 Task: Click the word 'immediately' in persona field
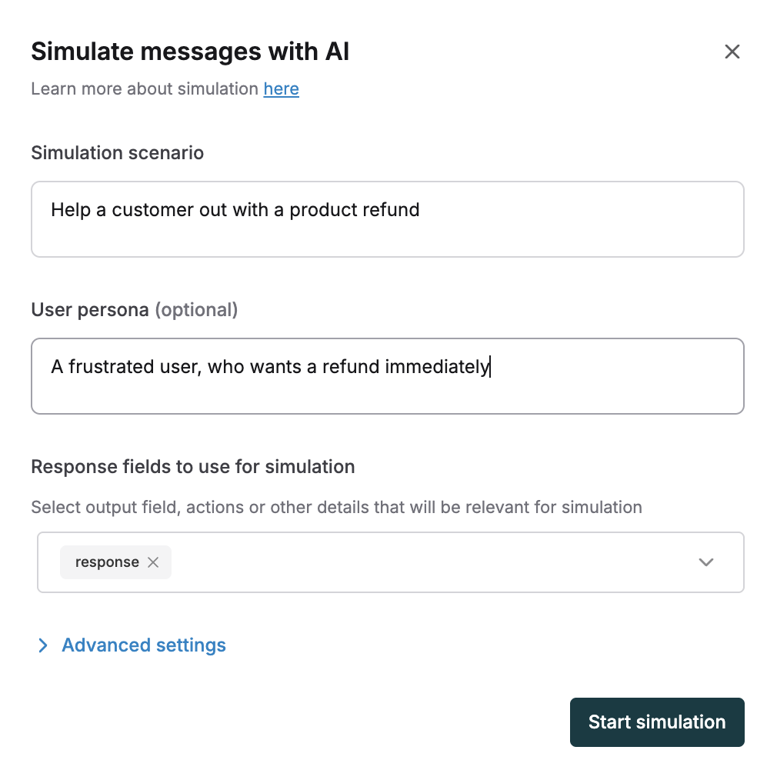coord(437,367)
